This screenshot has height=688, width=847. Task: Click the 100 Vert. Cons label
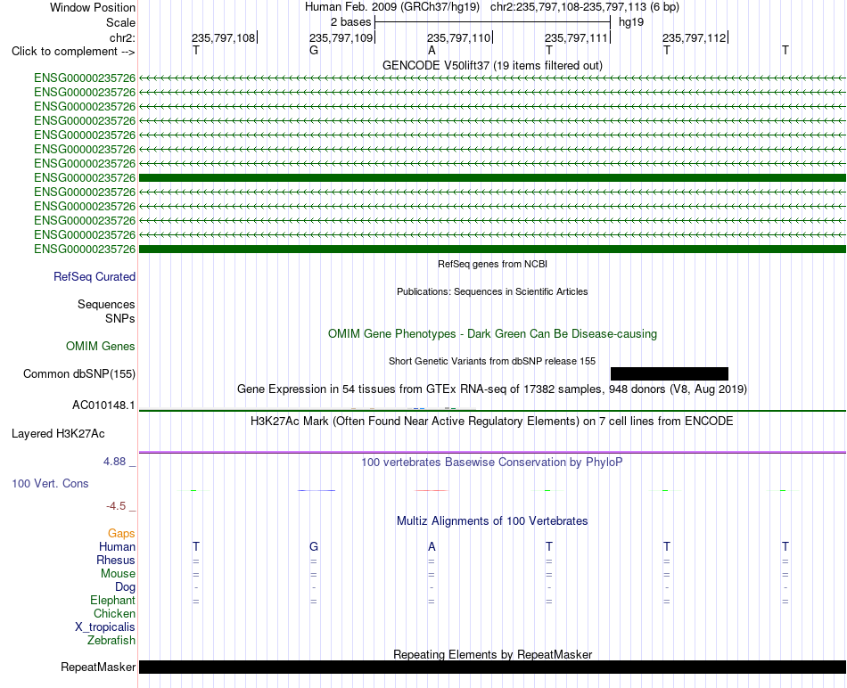tap(50, 483)
